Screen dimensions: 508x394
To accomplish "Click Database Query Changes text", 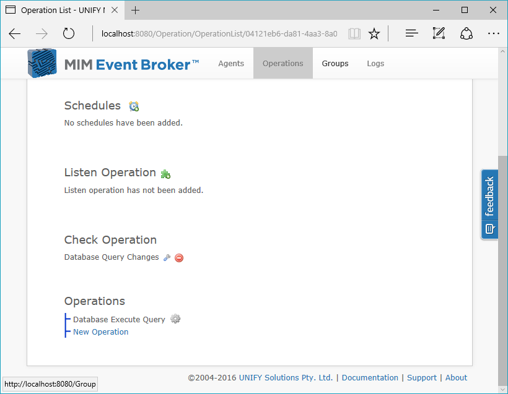I will (112, 257).
